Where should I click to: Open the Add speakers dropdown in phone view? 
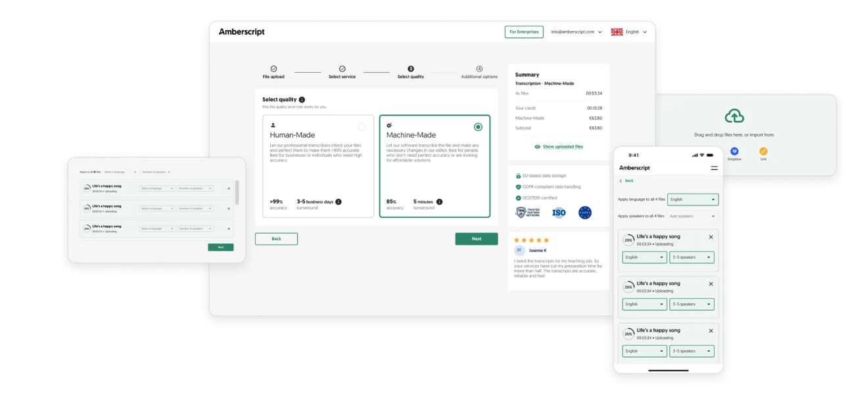[693, 216]
